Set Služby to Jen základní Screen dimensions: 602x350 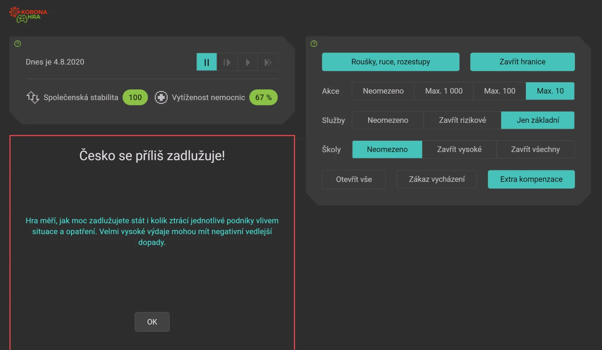point(538,120)
